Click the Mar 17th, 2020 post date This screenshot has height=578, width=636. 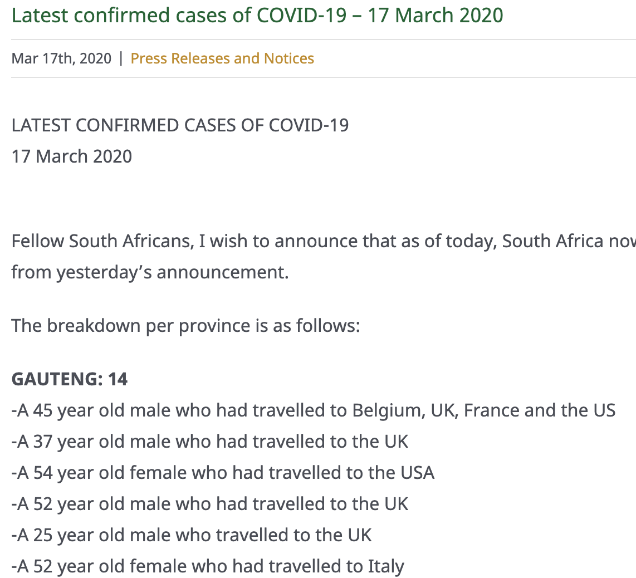coord(61,58)
